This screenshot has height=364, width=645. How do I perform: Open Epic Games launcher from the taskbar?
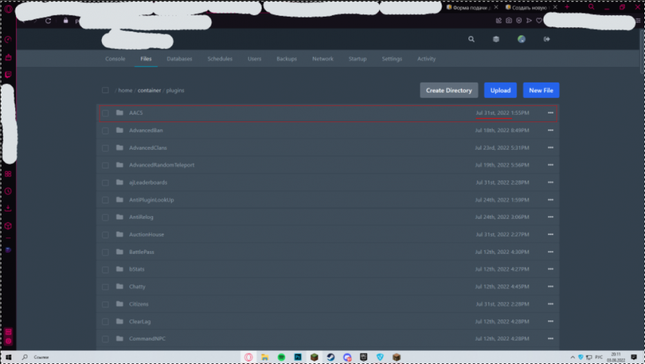tap(364, 357)
